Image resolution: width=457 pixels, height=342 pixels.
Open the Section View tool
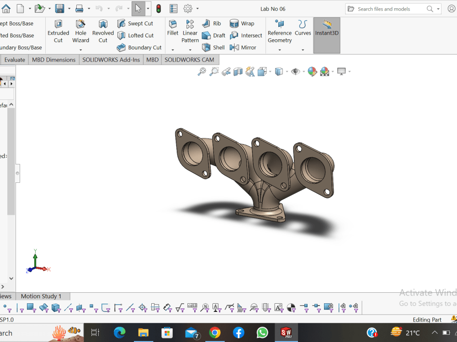tap(238, 72)
